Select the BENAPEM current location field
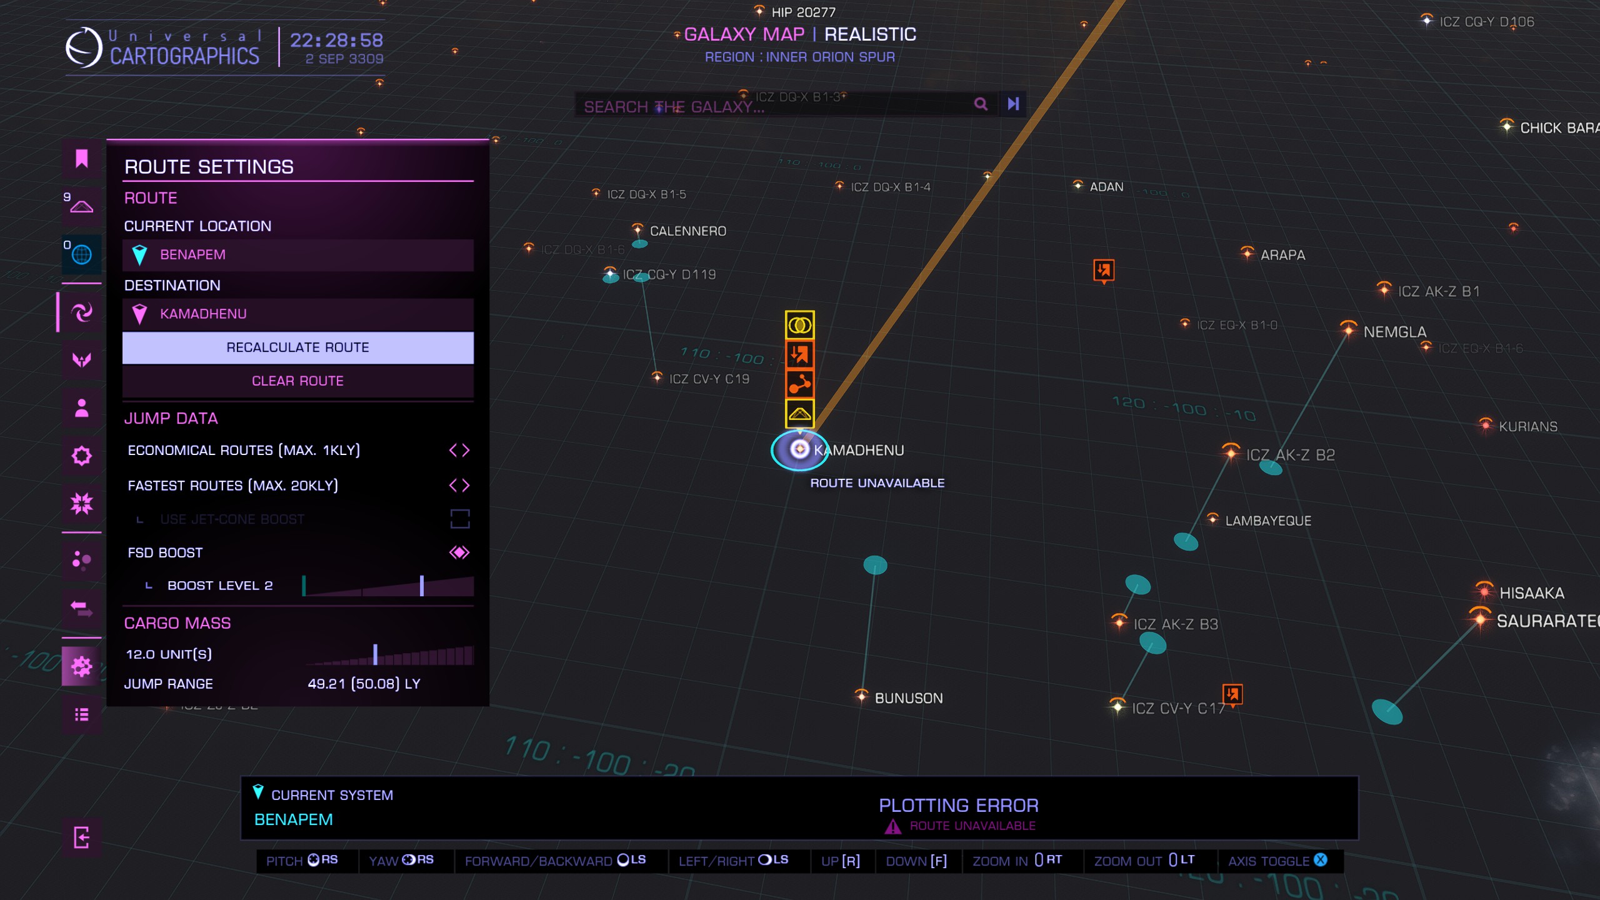The height and width of the screenshot is (900, 1600). click(x=297, y=255)
